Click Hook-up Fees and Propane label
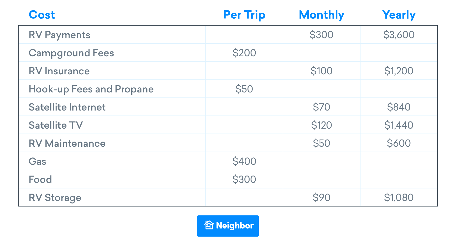Viewport: 456px width, 246px height. click(91, 89)
